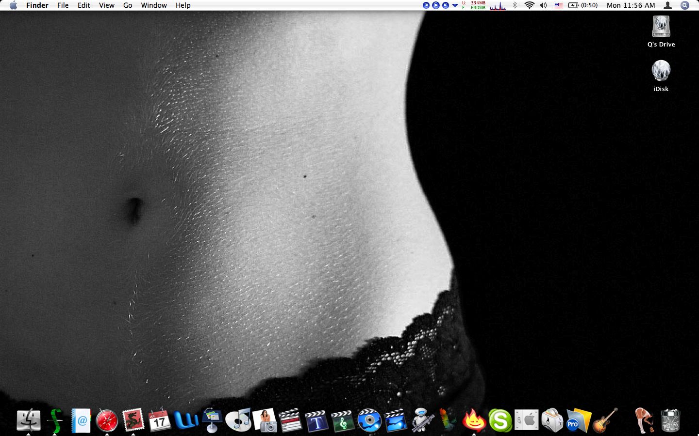
Task: Open Keynote from the dock
Action: click(212, 420)
